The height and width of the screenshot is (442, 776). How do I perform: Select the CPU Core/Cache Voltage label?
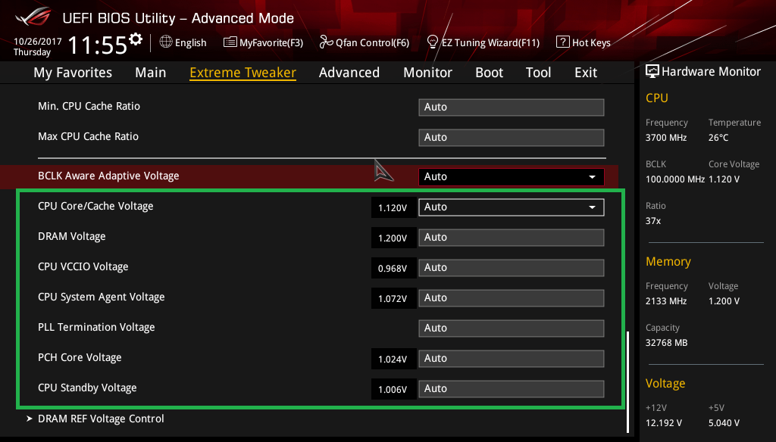click(x=95, y=206)
